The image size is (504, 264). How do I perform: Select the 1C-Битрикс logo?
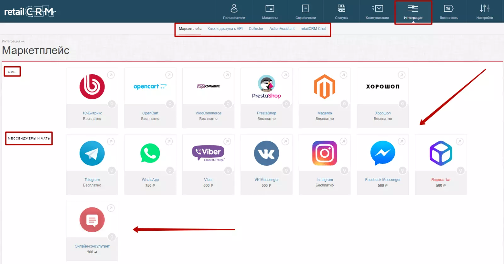(x=92, y=87)
